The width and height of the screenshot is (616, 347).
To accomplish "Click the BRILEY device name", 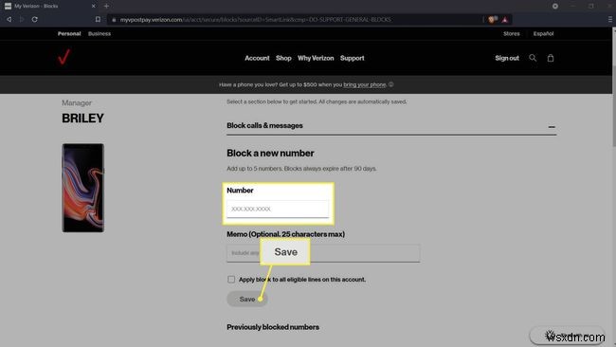I will 82,119.
